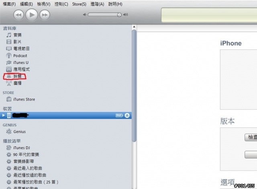Select the 音樂 library text label
257x189 pixels.
(x=17, y=35)
